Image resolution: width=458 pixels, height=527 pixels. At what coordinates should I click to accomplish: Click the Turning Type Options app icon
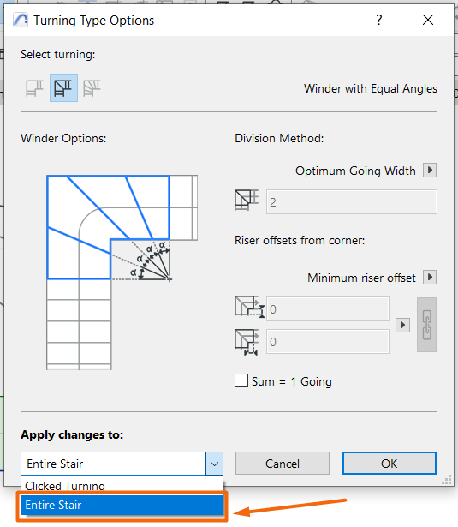click(x=21, y=21)
